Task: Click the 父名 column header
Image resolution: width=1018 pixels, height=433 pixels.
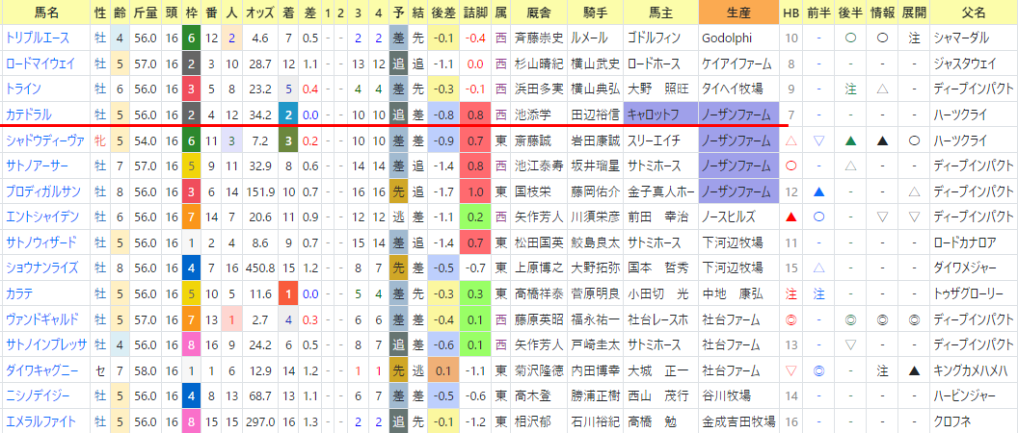Action: click(x=974, y=13)
